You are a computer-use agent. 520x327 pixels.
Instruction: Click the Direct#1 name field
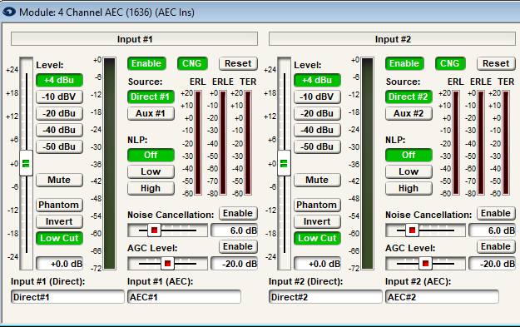(x=67, y=297)
